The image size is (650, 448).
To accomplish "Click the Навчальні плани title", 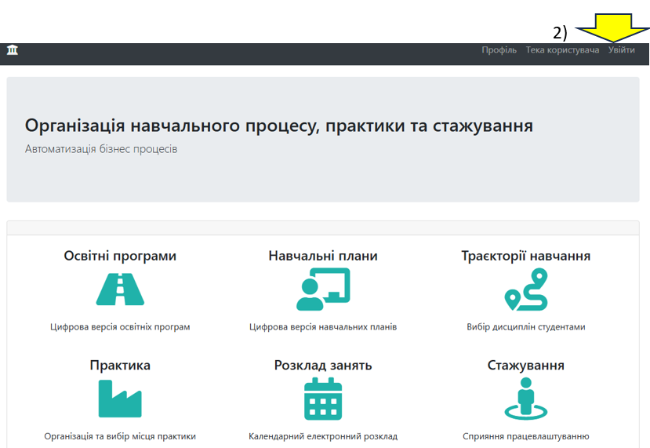I will point(323,256).
